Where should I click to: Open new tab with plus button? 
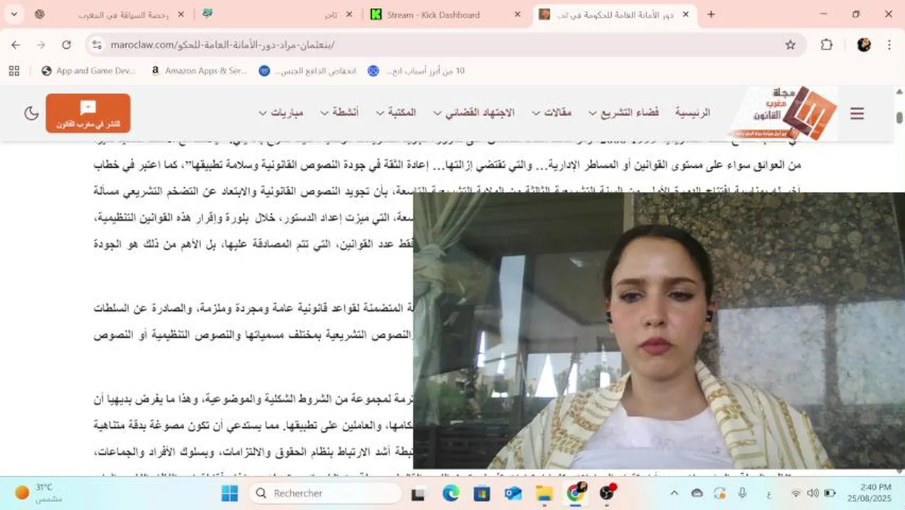click(711, 14)
